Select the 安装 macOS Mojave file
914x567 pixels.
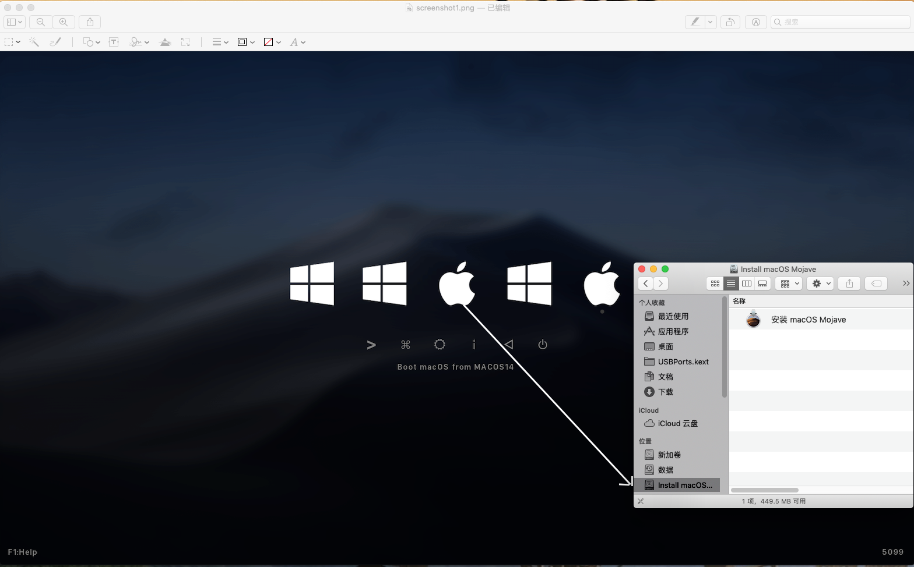[x=808, y=320]
